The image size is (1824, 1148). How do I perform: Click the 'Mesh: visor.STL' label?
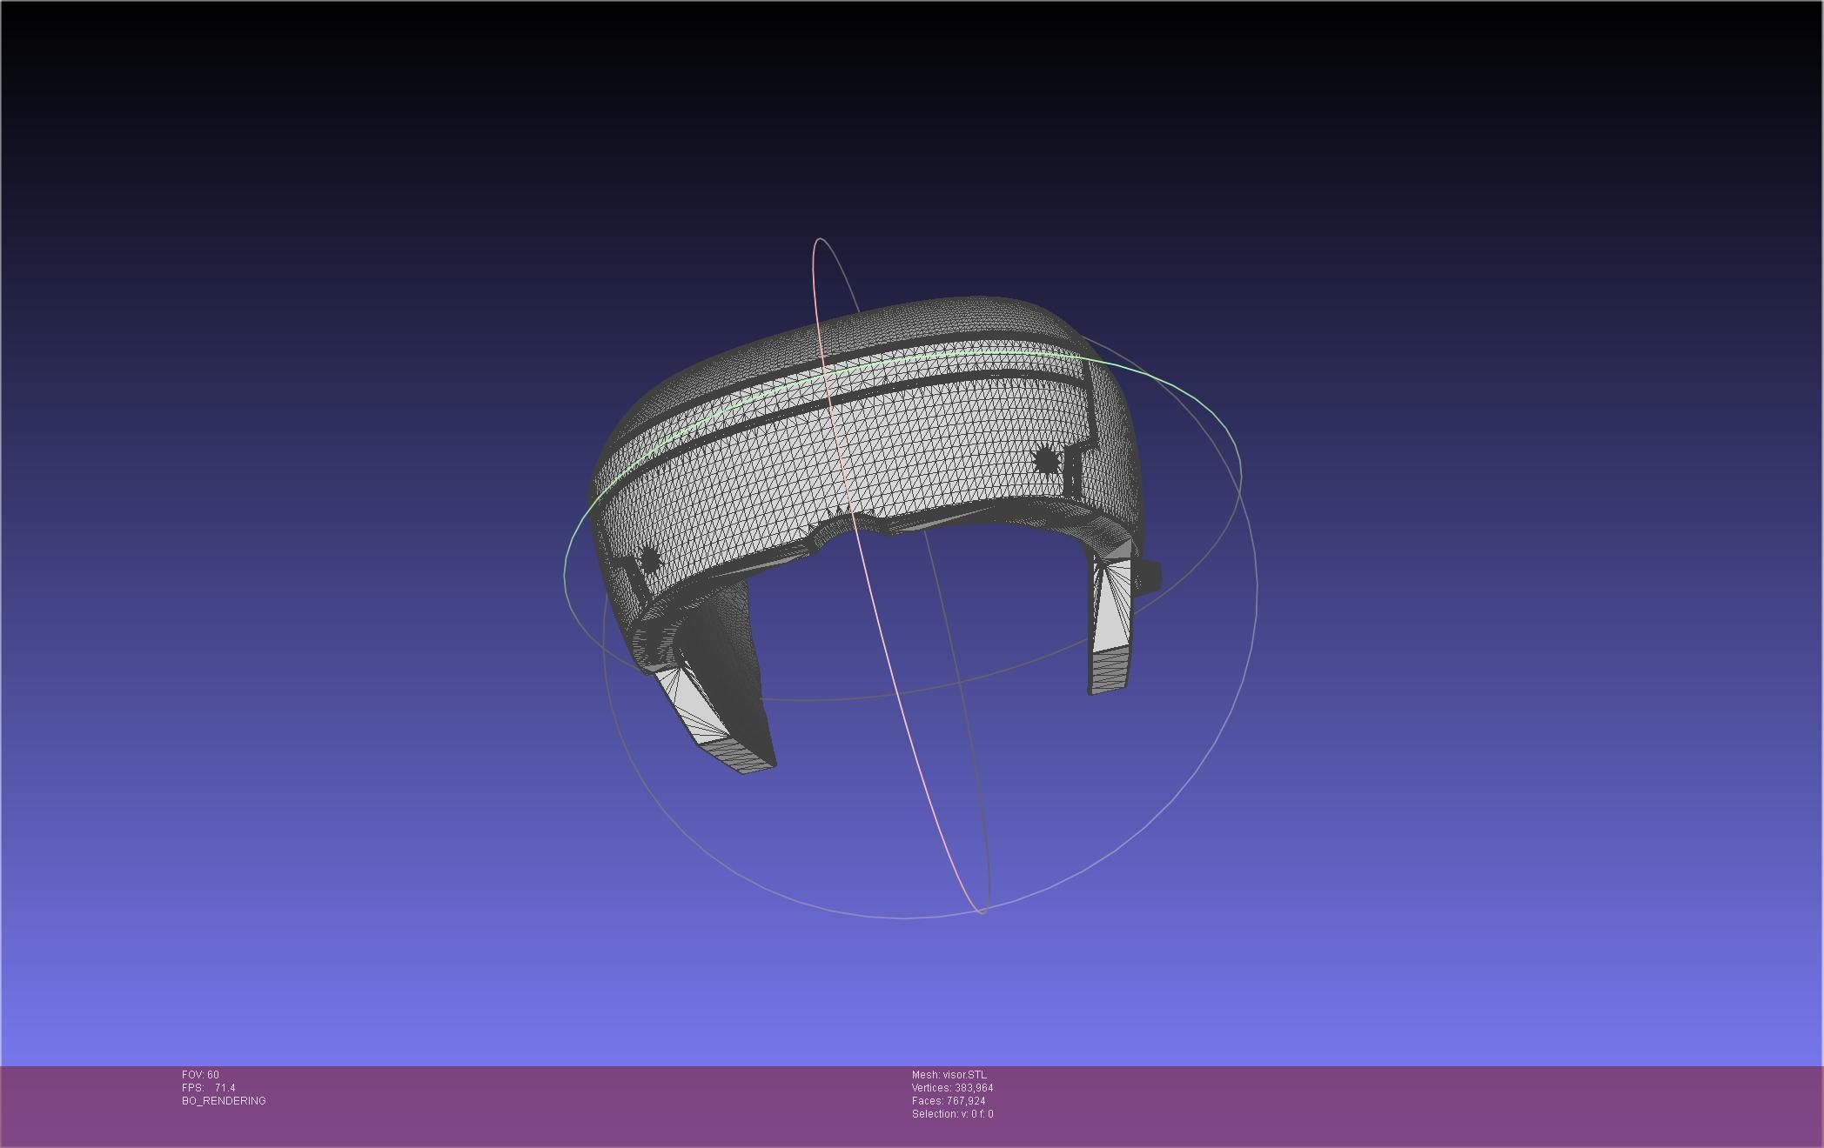click(x=949, y=1075)
